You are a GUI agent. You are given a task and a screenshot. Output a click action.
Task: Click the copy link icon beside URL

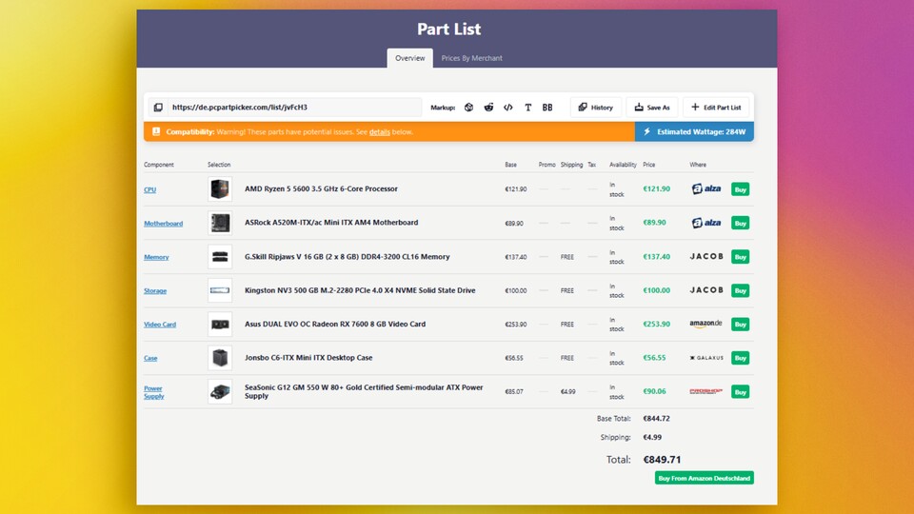158,108
